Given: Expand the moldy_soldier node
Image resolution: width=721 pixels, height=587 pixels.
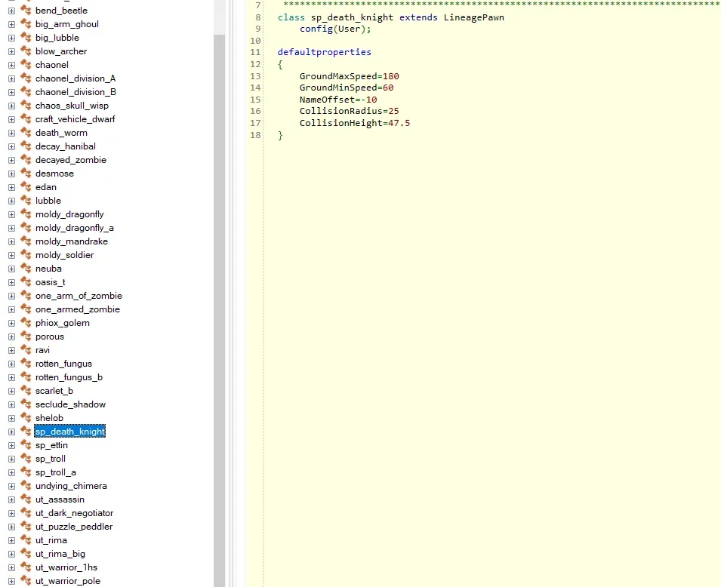Looking at the screenshot, I should (11, 255).
